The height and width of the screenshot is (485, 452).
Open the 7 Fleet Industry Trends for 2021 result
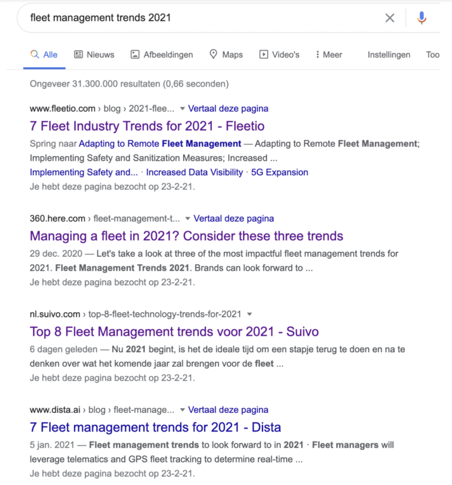tap(147, 126)
